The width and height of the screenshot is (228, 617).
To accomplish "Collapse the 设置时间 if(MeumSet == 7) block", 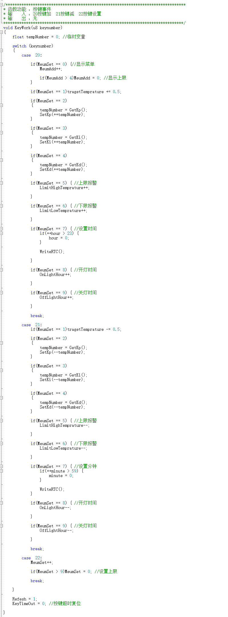I will click(x=1, y=229).
